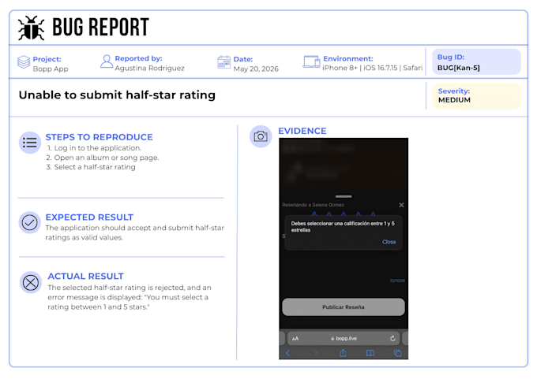The height and width of the screenshot is (379, 537).
Task: Click the Reported by person icon
Action: (107, 61)
